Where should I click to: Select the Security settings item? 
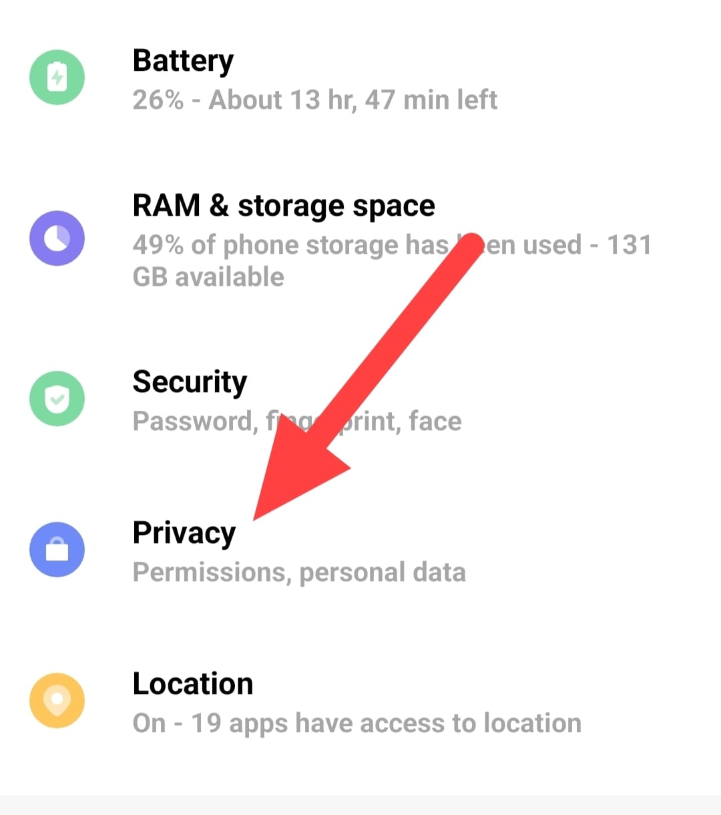[190, 381]
